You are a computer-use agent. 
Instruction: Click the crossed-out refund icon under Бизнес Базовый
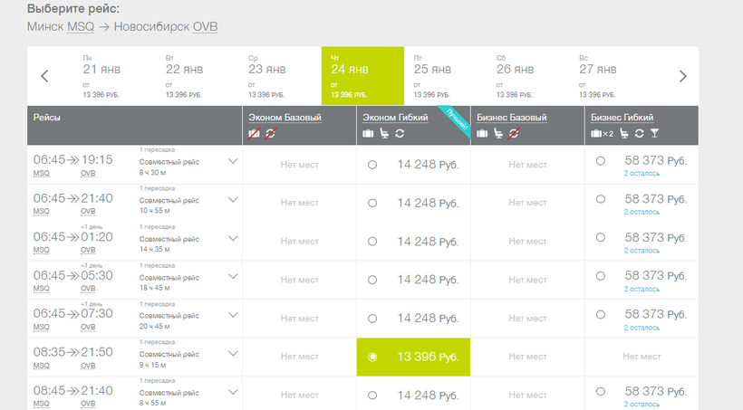513,134
